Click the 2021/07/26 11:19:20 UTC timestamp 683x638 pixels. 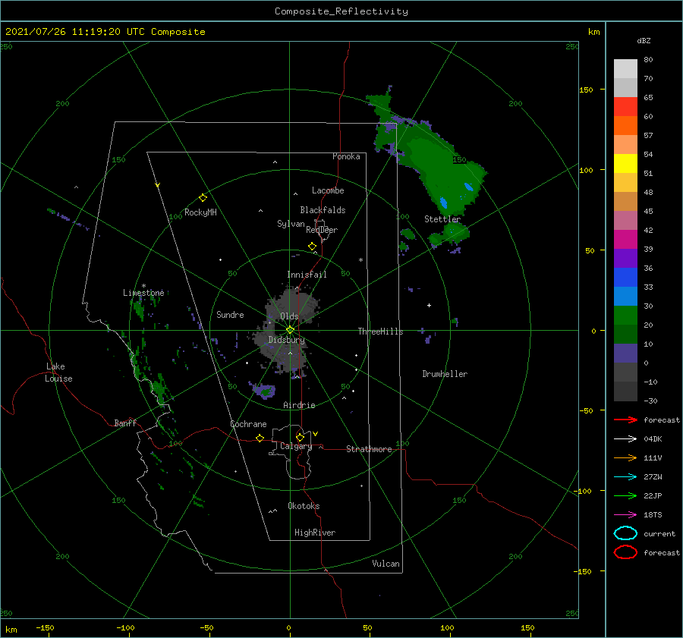(75, 32)
